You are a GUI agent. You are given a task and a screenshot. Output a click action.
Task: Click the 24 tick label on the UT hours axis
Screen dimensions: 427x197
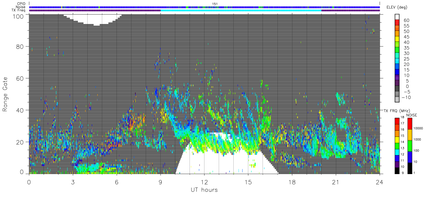pyautogui.click(x=379, y=182)
